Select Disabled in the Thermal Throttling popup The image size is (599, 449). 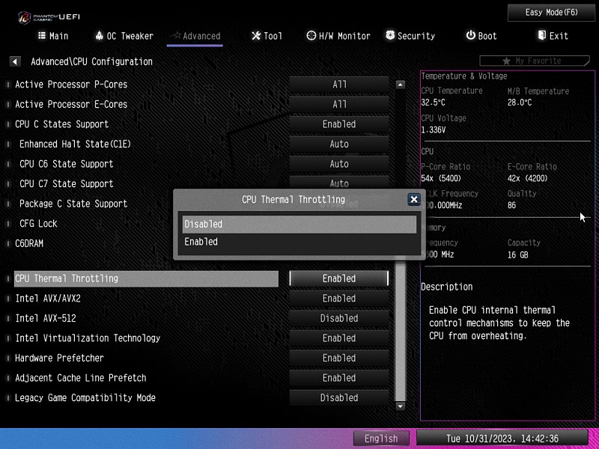(x=299, y=224)
